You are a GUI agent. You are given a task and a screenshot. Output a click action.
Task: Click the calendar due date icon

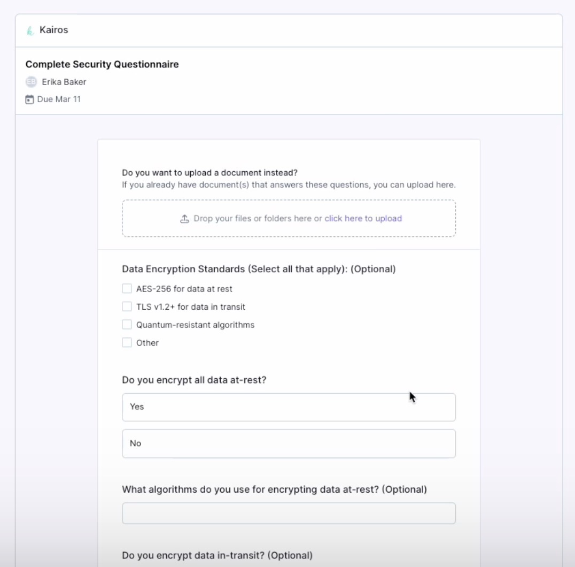(x=29, y=99)
